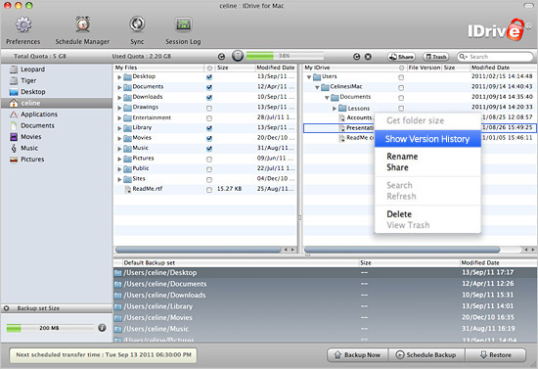538x369 pixels.
Task: Select Tiger drive in sidebar
Action: coord(28,80)
